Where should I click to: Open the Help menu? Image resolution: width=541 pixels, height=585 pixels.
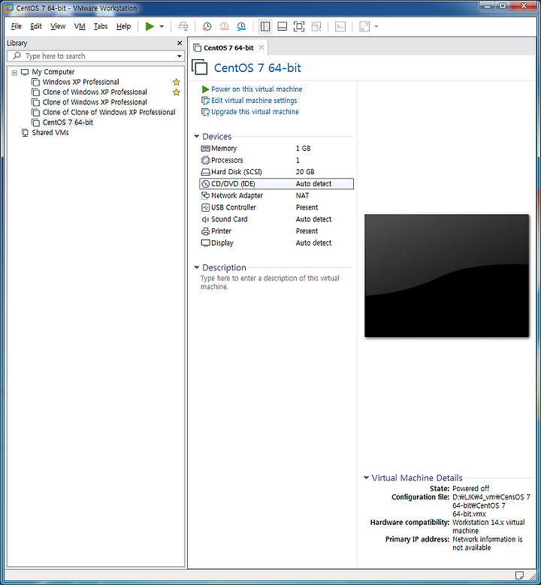123,26
